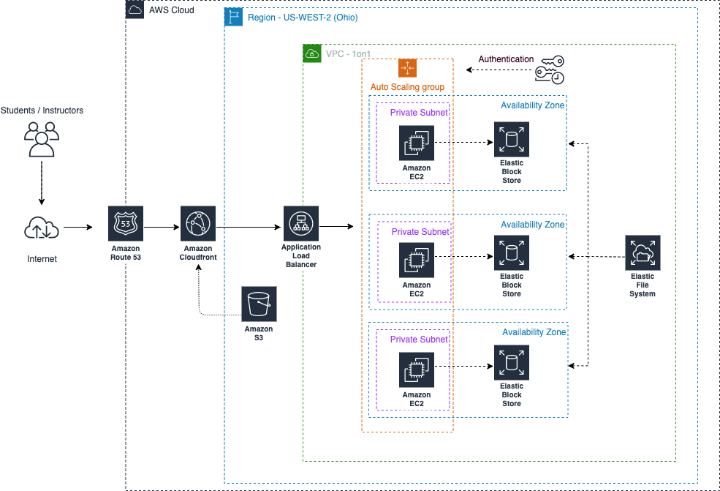This screenshot has width=720, height=491.
Task: Click the Students / Instructors users icon
Action: [42, 139]
